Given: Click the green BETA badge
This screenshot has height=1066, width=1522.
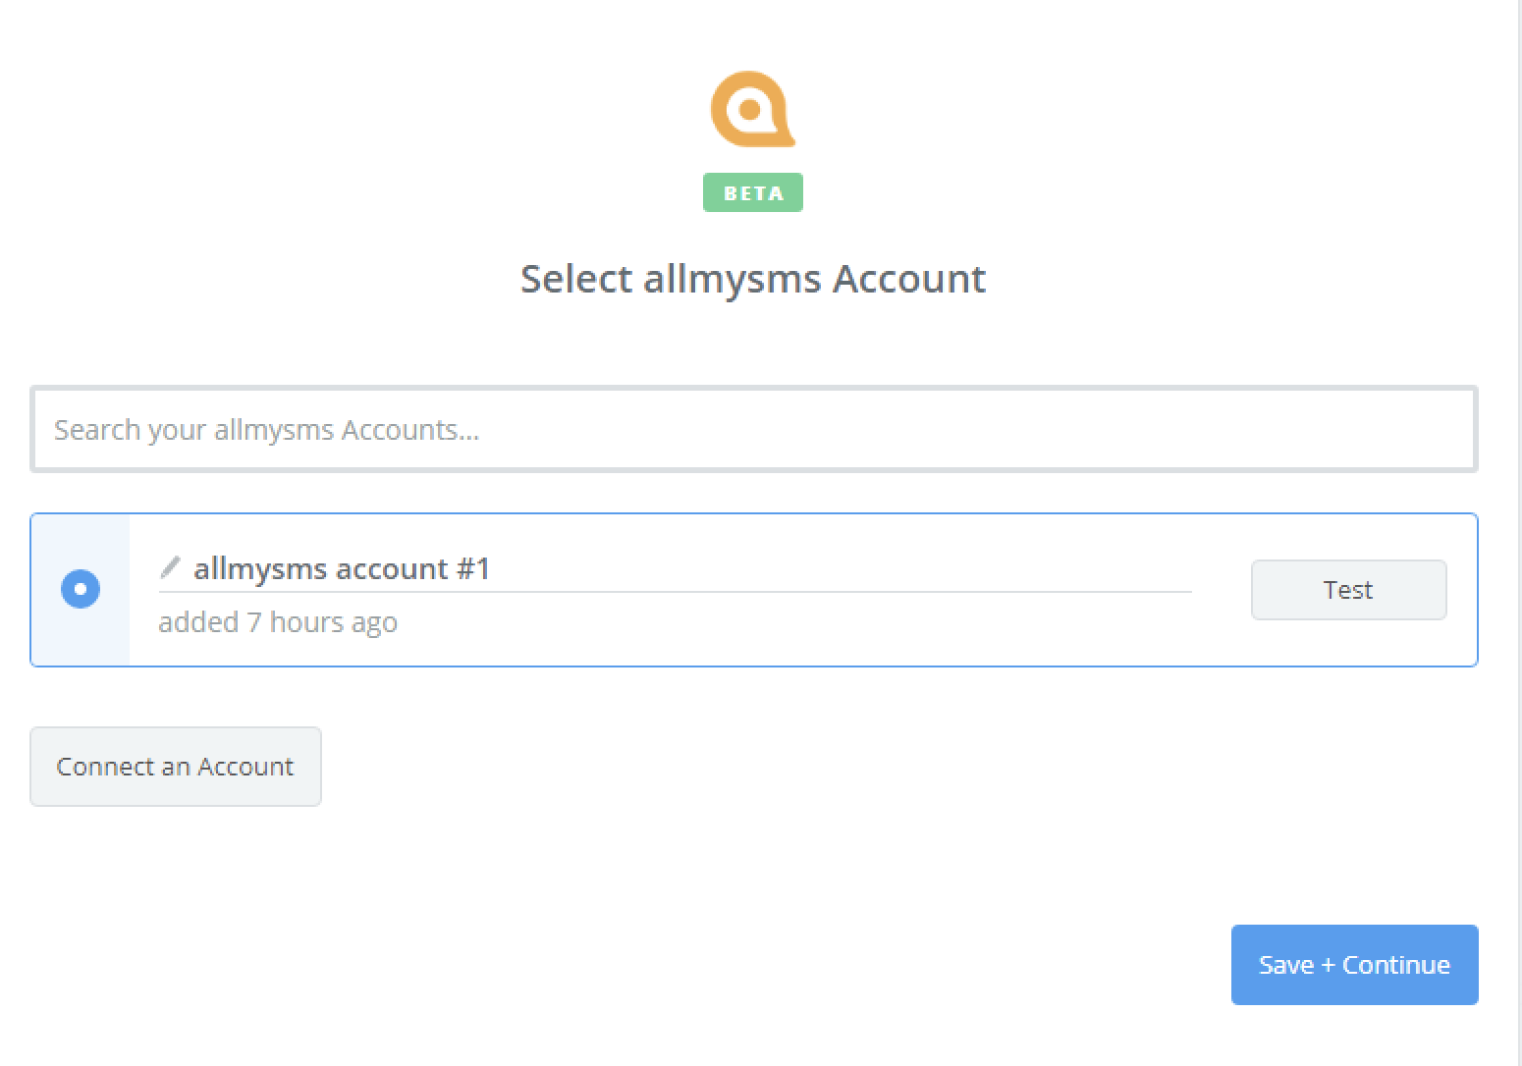Looking at the screenshot, I should (x=753, y=192).
